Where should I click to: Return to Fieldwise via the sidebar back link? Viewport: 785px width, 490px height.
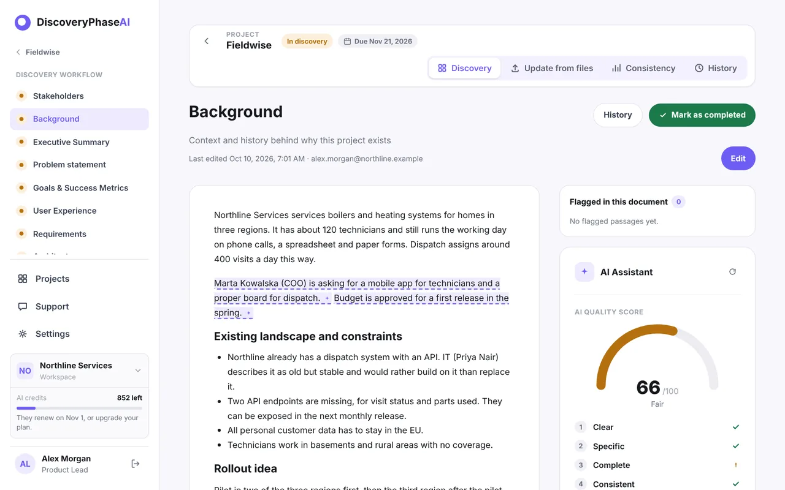(38, 52)
